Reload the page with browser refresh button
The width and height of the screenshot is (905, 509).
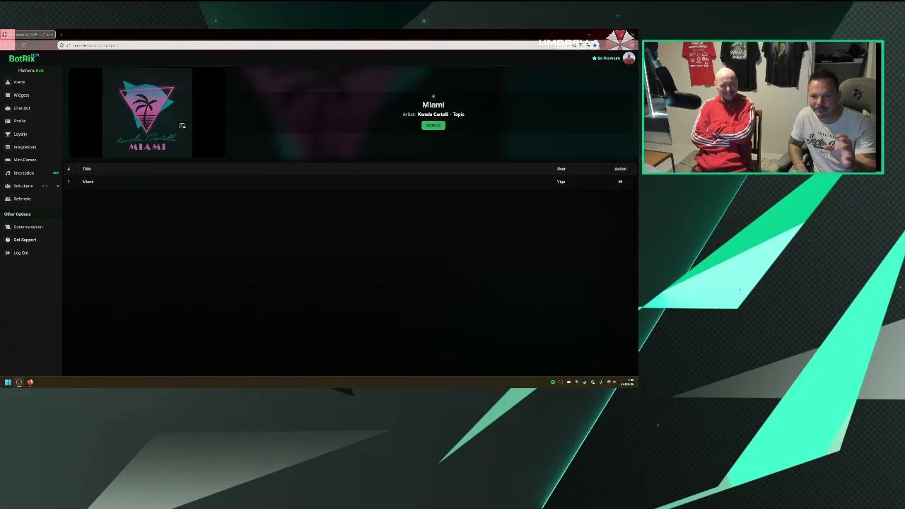23,45
